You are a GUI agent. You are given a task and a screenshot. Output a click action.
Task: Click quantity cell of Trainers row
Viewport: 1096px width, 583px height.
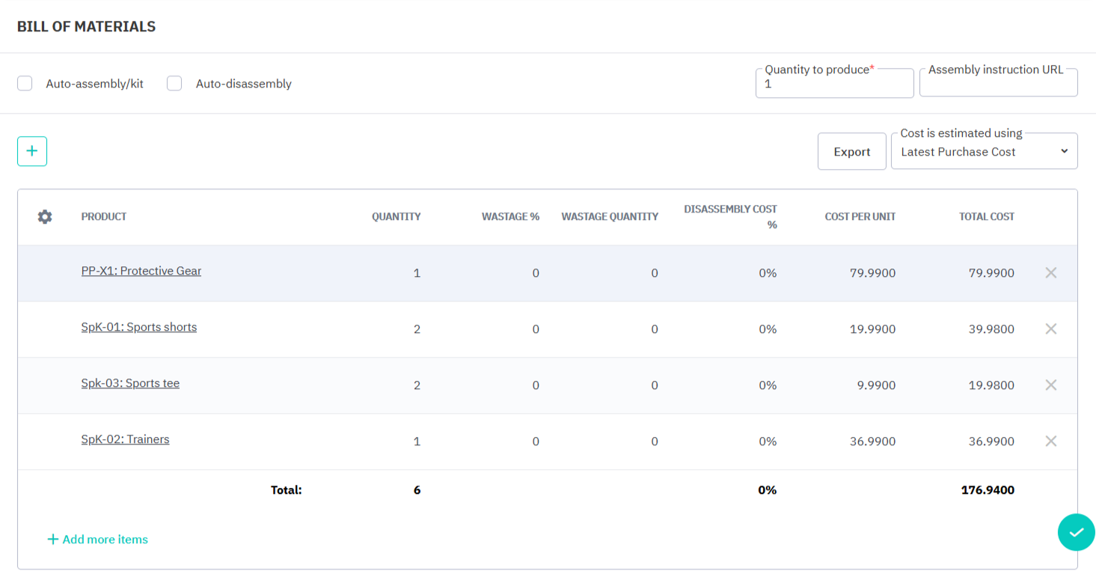(x=417, y=442)
